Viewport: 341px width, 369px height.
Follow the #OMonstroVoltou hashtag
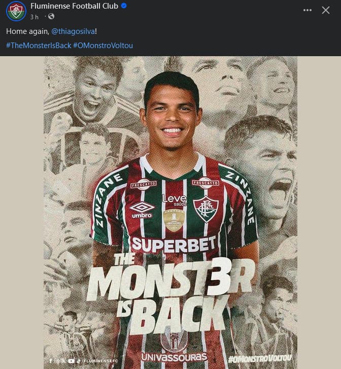pyautogui.click(x=103, y=45)
